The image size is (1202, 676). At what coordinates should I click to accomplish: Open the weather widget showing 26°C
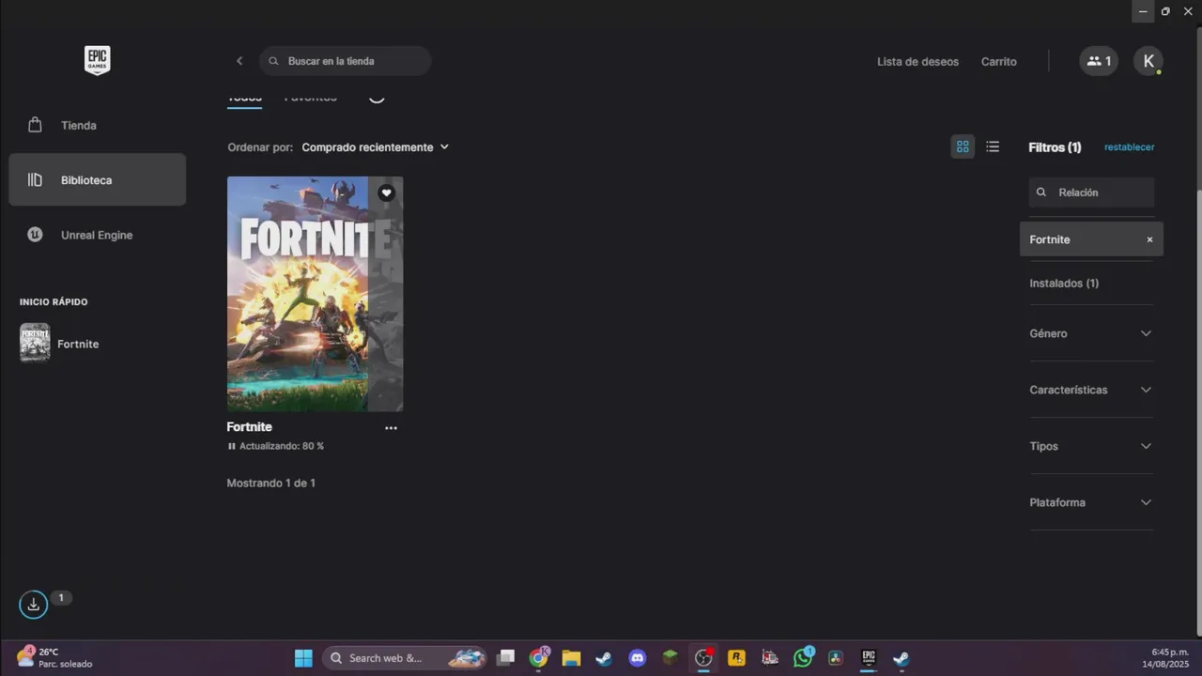pyautogui.click(x=54, y=657)
